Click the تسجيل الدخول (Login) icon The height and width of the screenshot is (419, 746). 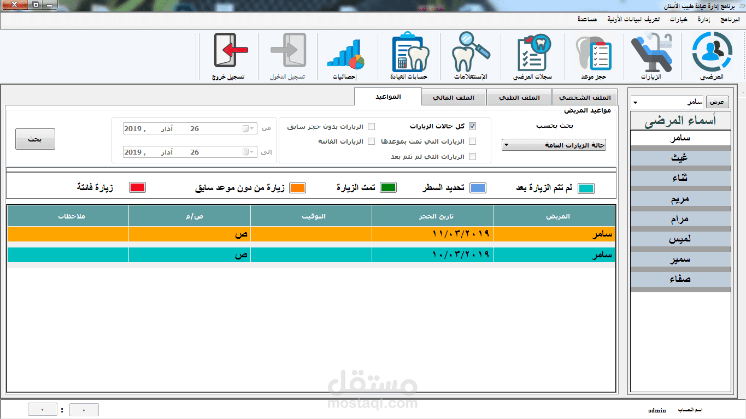click(288, 56)
